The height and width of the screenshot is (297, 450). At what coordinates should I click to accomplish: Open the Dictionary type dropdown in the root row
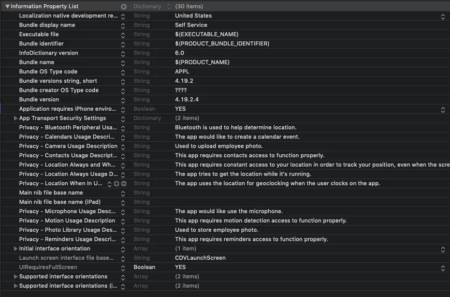coord(168,7)
